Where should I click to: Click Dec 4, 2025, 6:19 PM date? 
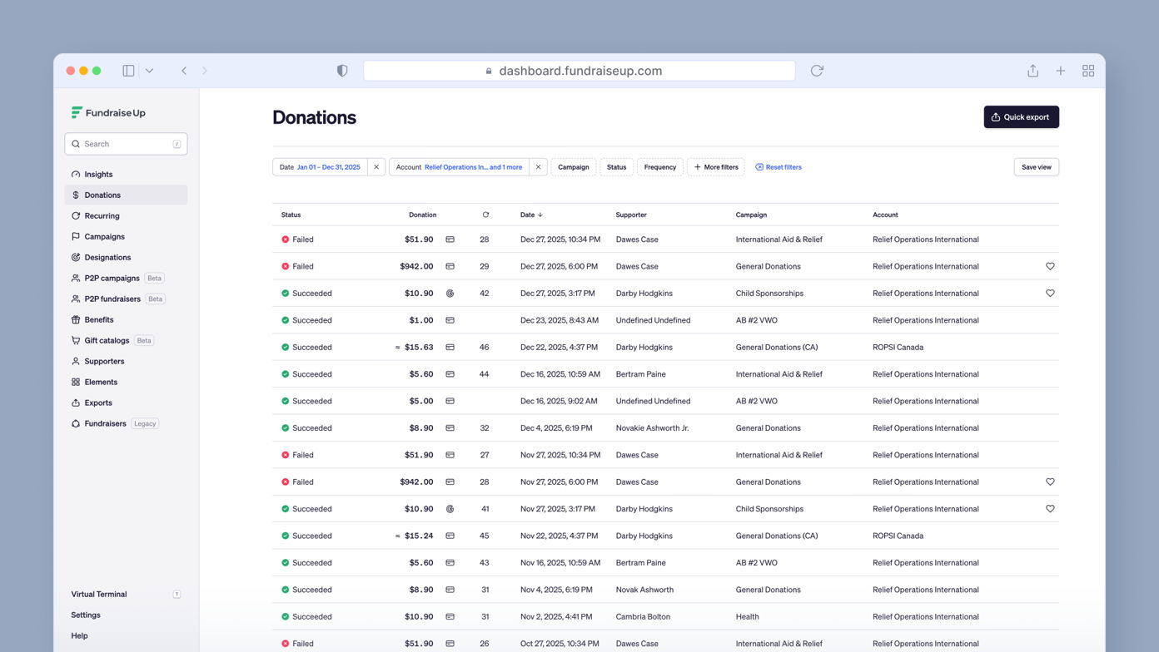tap(556, 428)
